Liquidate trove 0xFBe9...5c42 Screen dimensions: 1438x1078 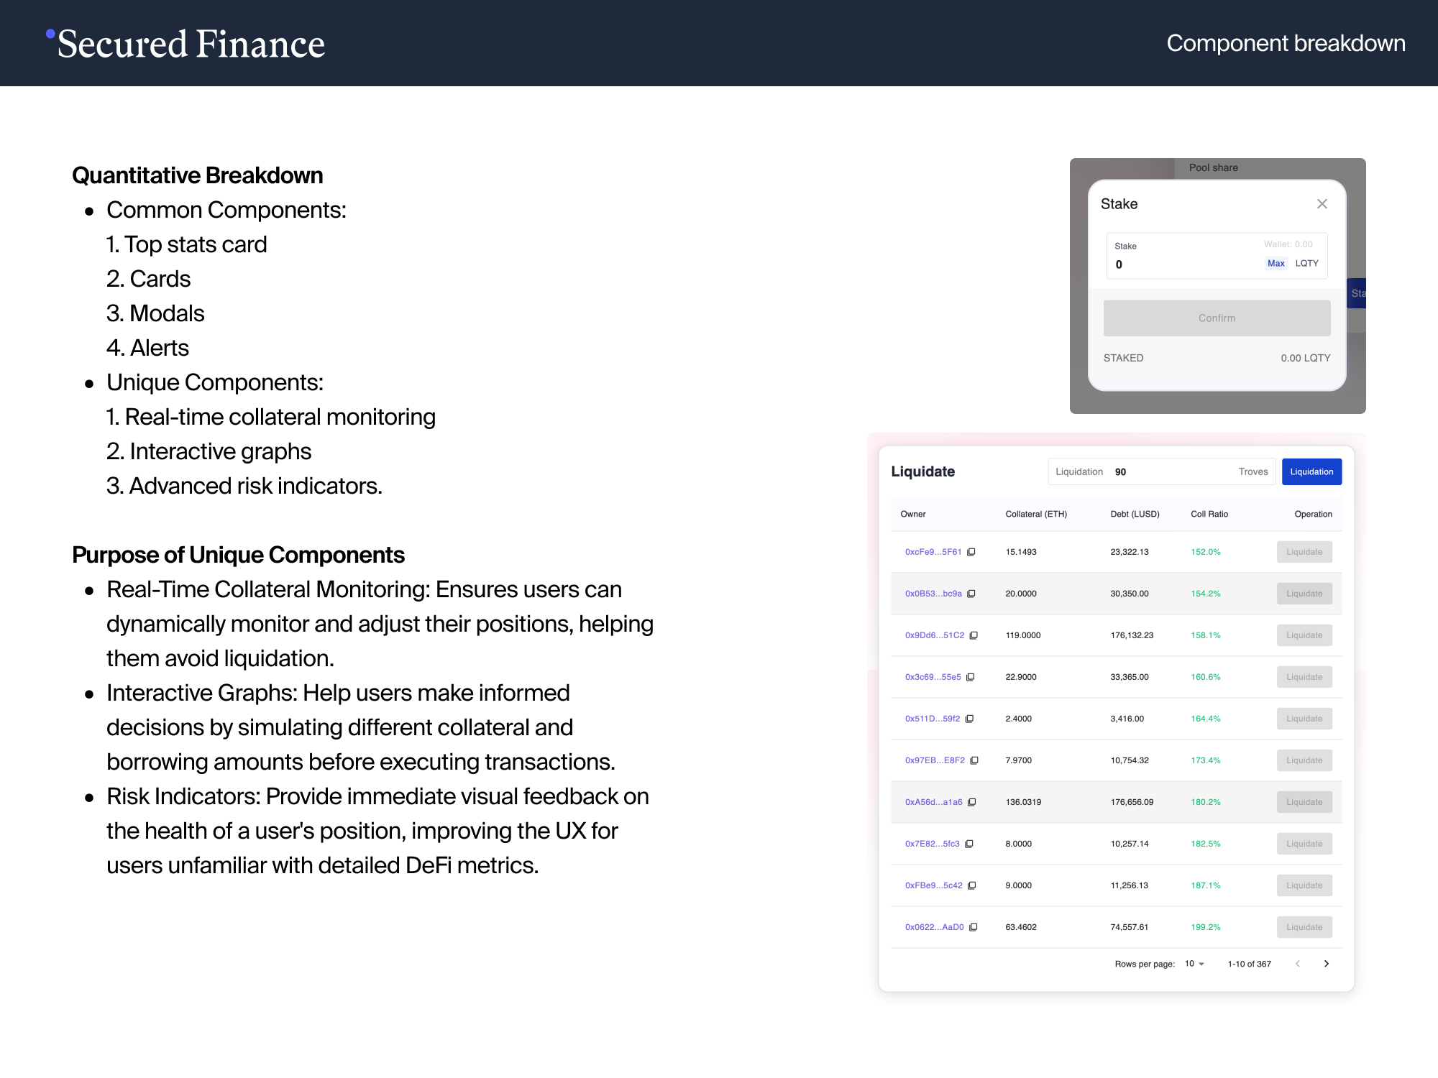coord(1304,885)
